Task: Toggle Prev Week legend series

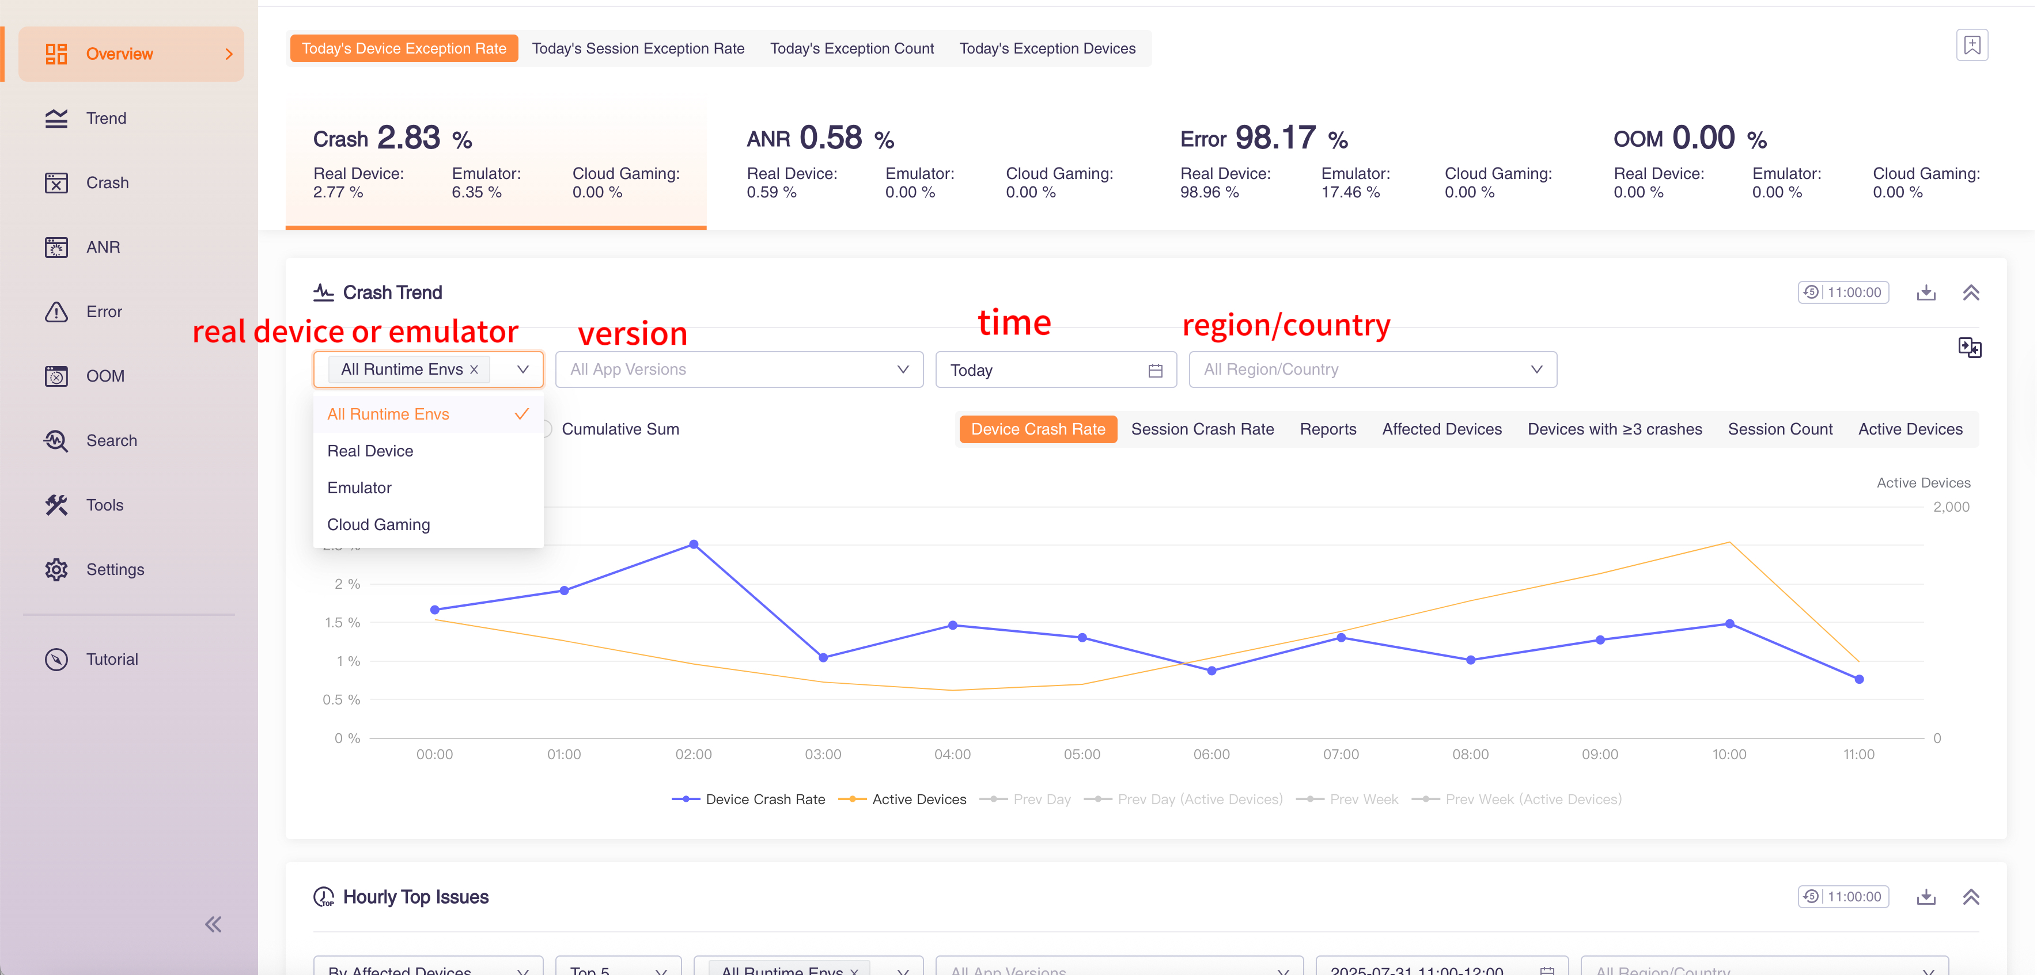Action: tap(1347, 799)
